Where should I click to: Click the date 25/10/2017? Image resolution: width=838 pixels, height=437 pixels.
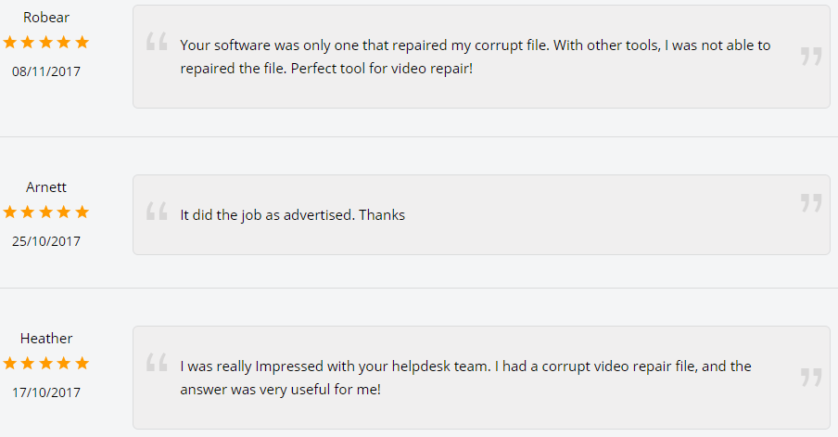[x=46, y=241]
